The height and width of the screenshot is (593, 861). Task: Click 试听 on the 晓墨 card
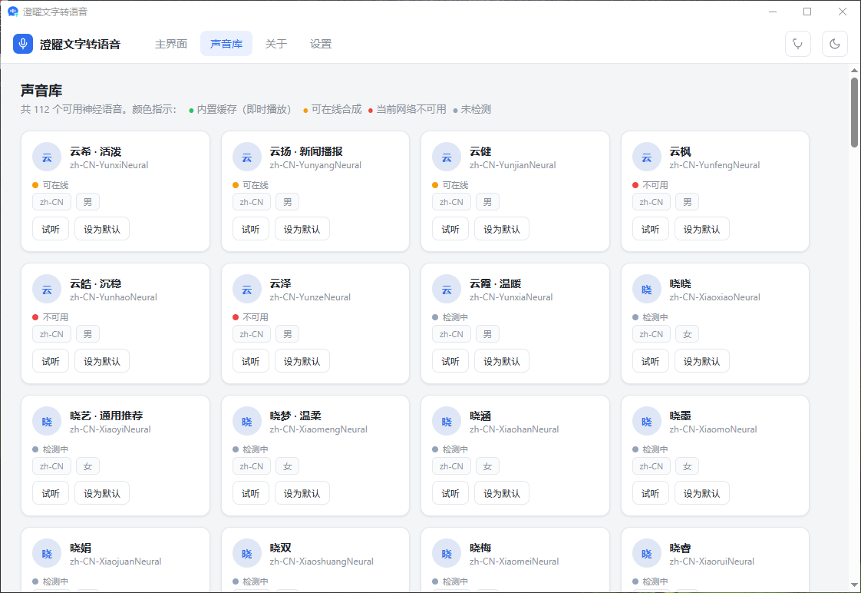tap(650, 493)
